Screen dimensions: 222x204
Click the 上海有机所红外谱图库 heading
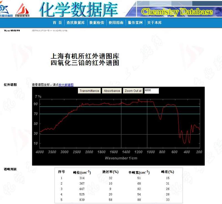pos(85,56)
